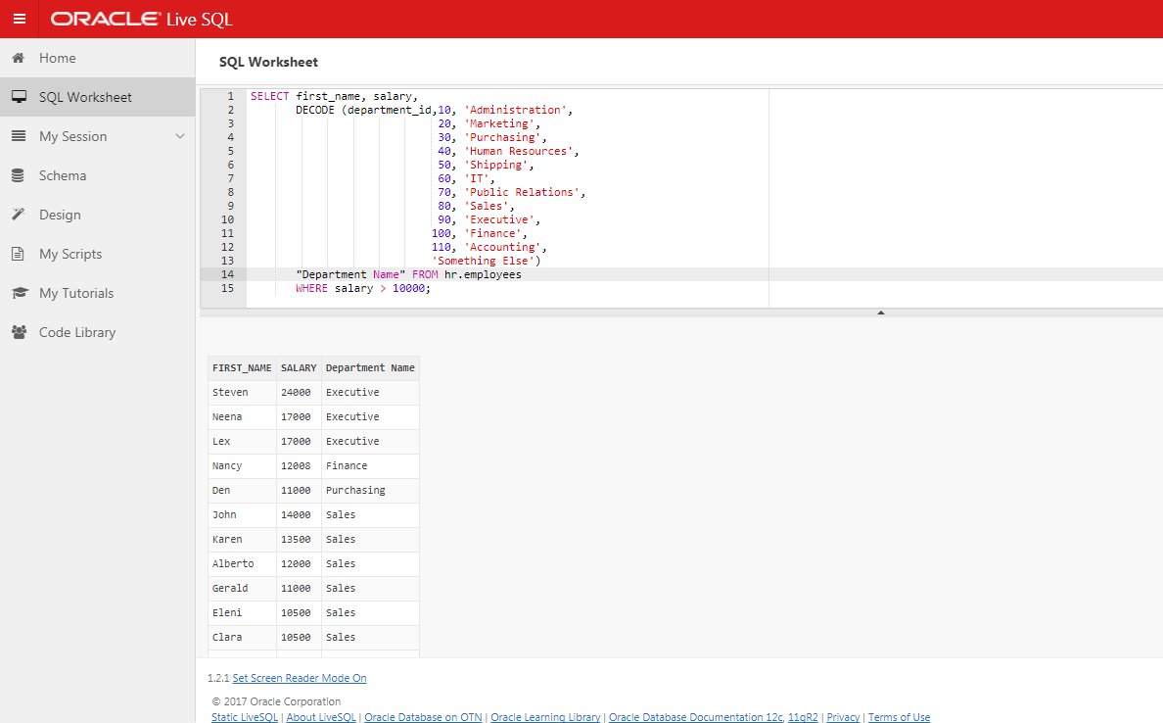This screenshot has height=723, width=1163.
Task: Click the Steven cell in results
Action: point(242,393)
